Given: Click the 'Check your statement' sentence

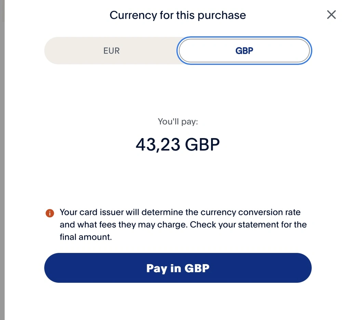Looking at the screenshot, I should click(x=248, y=225).
